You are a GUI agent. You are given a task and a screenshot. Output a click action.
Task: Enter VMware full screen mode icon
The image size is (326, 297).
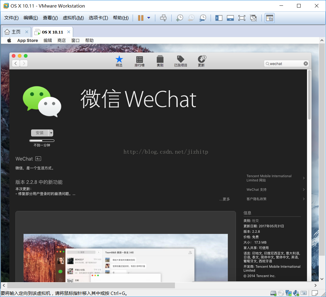(242, 18)
